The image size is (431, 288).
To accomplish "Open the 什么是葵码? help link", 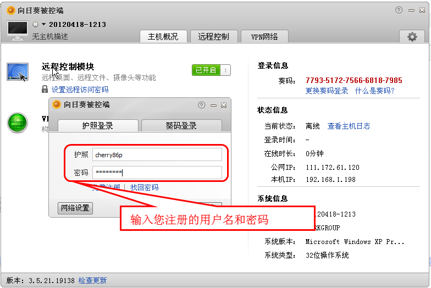I will click(375, 91).
